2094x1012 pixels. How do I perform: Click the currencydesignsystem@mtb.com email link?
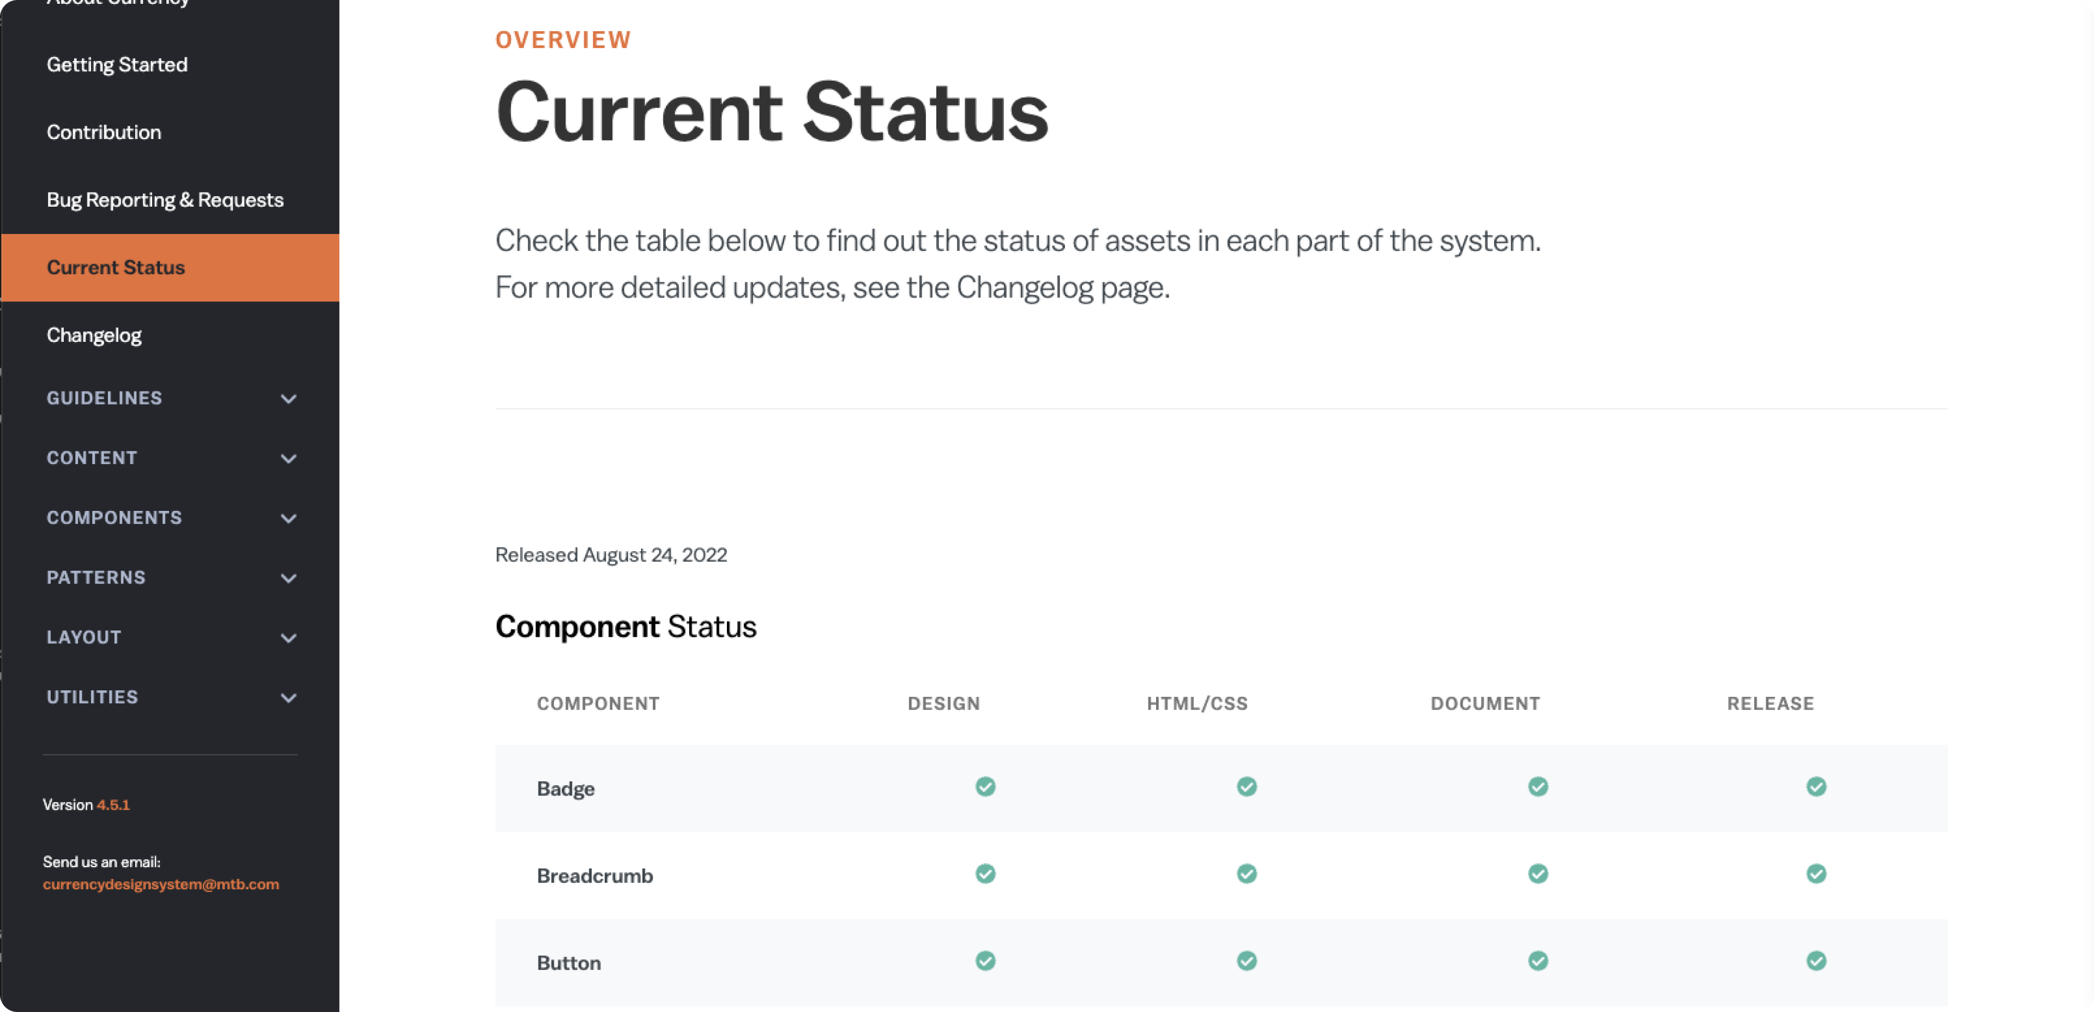coord(161,884)
